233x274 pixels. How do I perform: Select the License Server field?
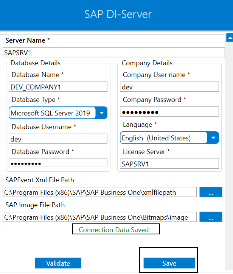point(169,163)
